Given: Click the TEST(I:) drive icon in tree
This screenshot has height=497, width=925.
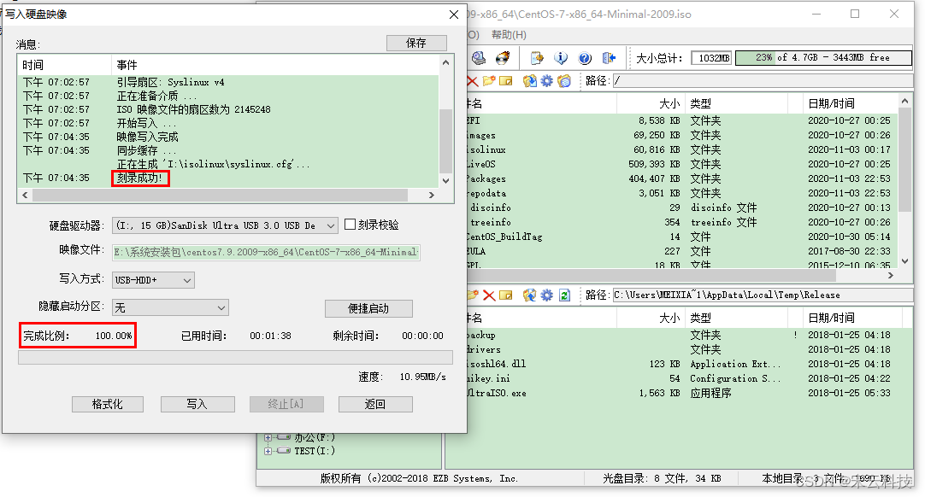Looking at the screenshot, I should coord(284,450).
